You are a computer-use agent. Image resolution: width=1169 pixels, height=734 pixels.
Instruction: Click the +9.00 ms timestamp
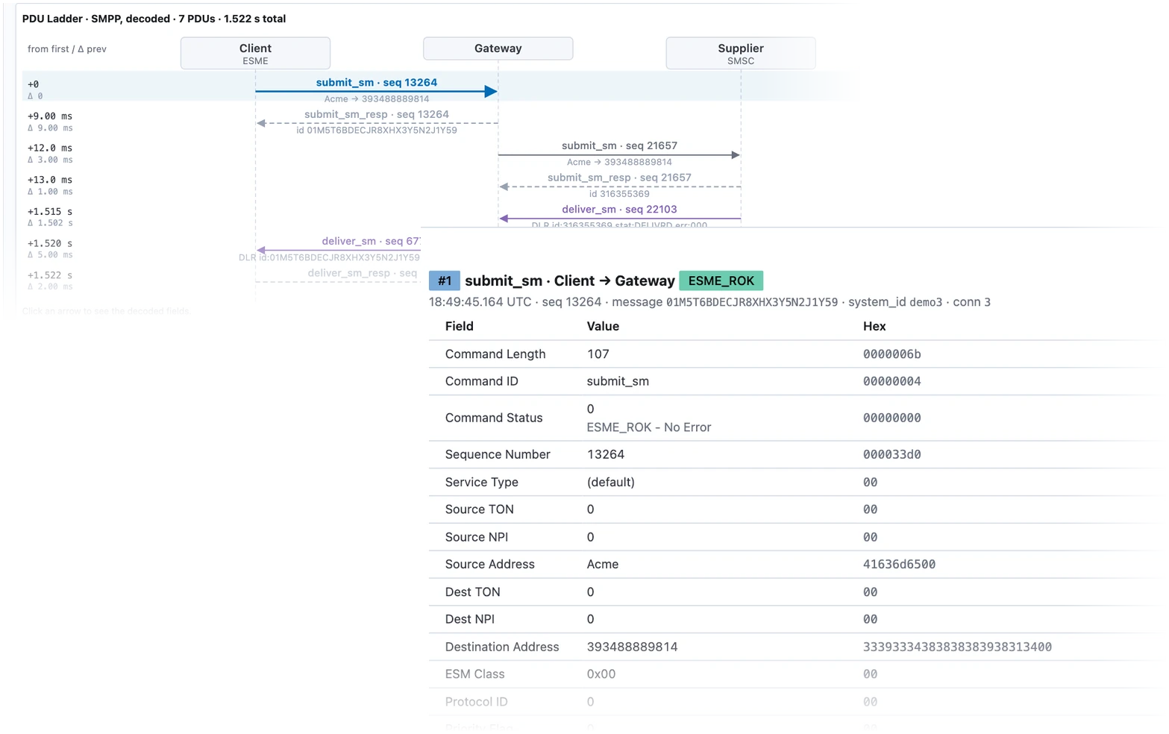tap(50, 116)
